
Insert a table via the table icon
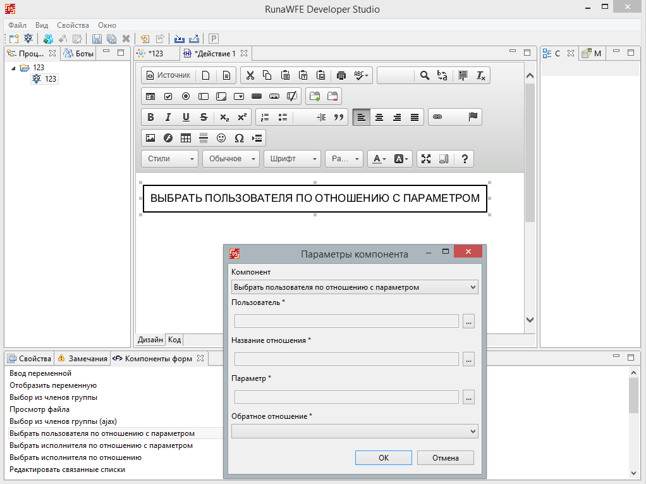pos(186,138)
